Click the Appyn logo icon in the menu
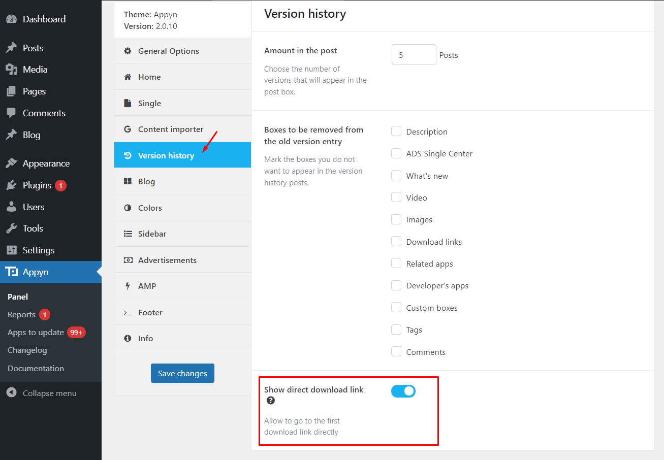This screenshot has width=664, height=460. (12, 272)
